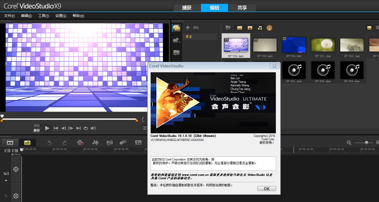Click the preview scrubber bar
Viewport: 379px width, 202px height.
click(69, 119)
